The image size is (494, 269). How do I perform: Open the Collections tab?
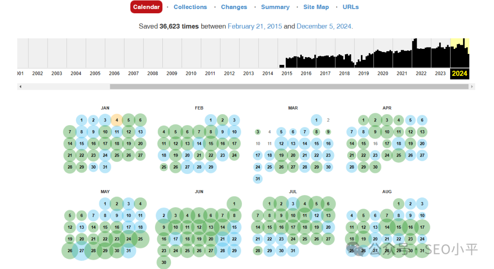click(x=190, y=7)
